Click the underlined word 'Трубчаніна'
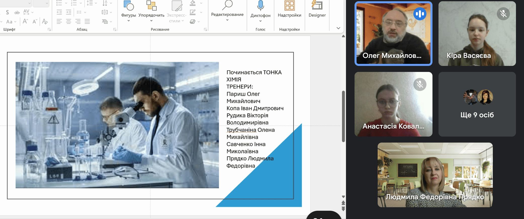This screenshot has width=524, height=219. 241,130
